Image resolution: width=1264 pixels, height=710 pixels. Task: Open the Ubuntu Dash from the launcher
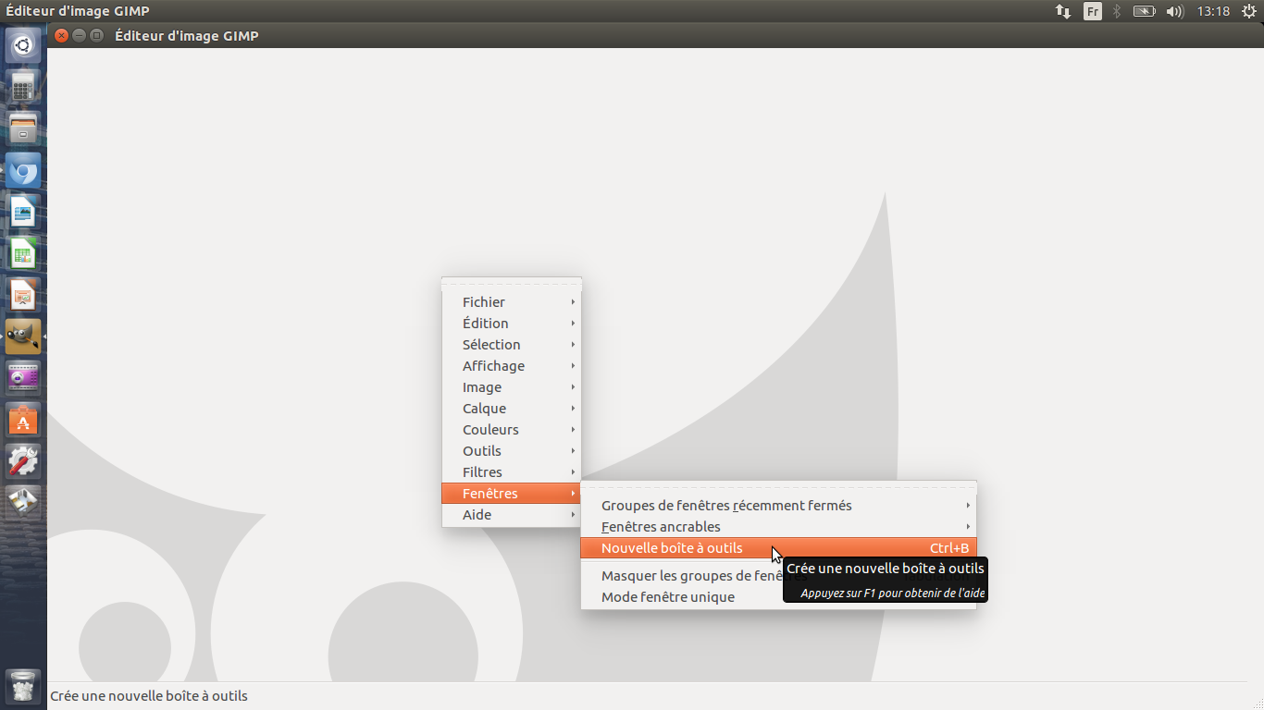(23, 45)
